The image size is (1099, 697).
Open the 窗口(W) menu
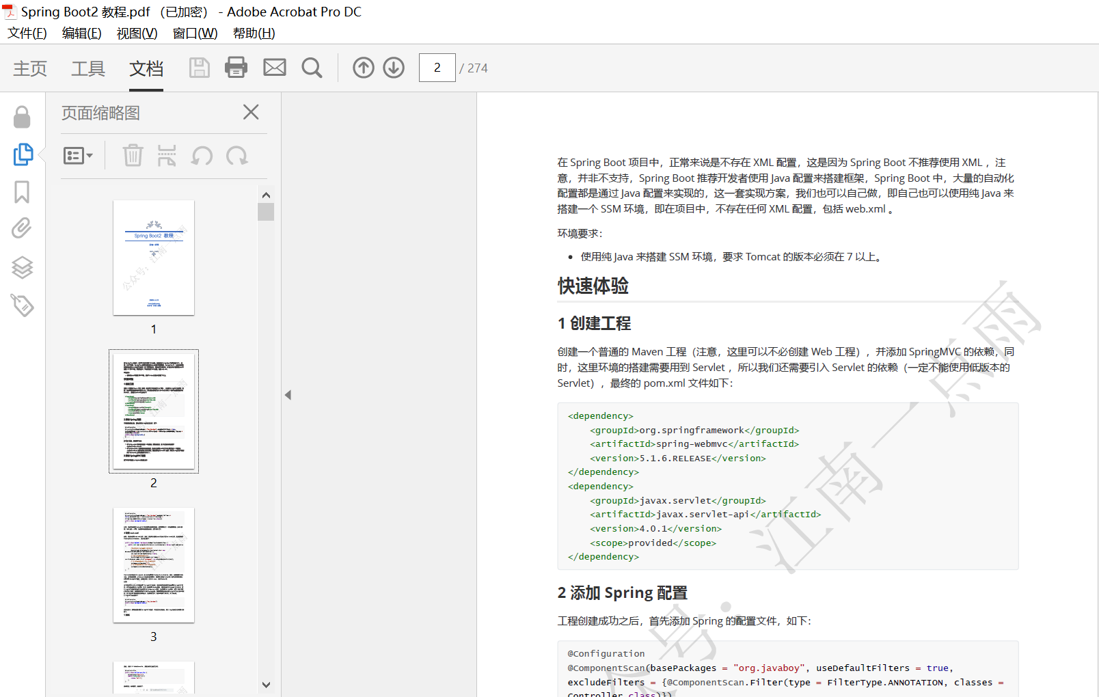click(195, 33)
